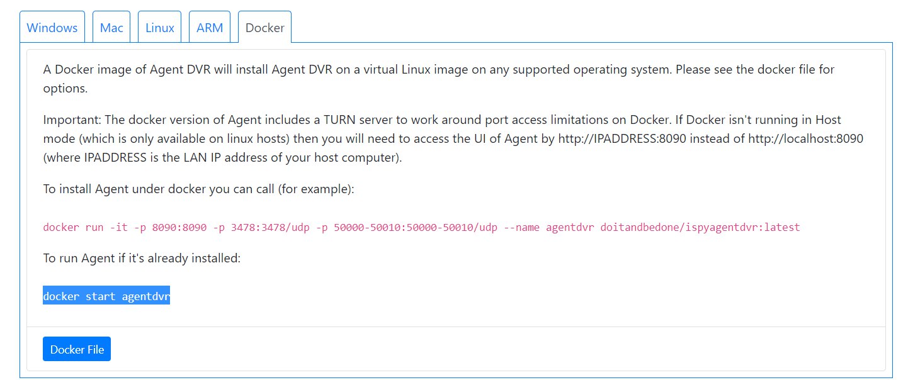This screenshot has width=908, height=380.
Task: Click the docker run command text
Action: pos(421,227)
